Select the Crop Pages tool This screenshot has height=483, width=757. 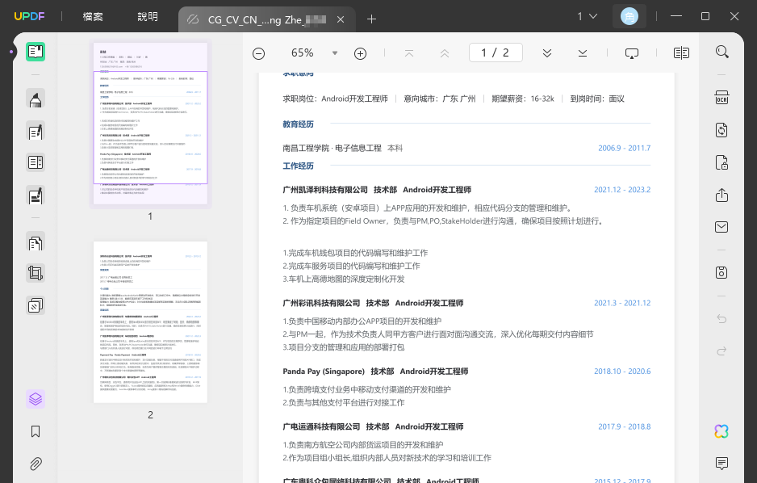(36, 273)
